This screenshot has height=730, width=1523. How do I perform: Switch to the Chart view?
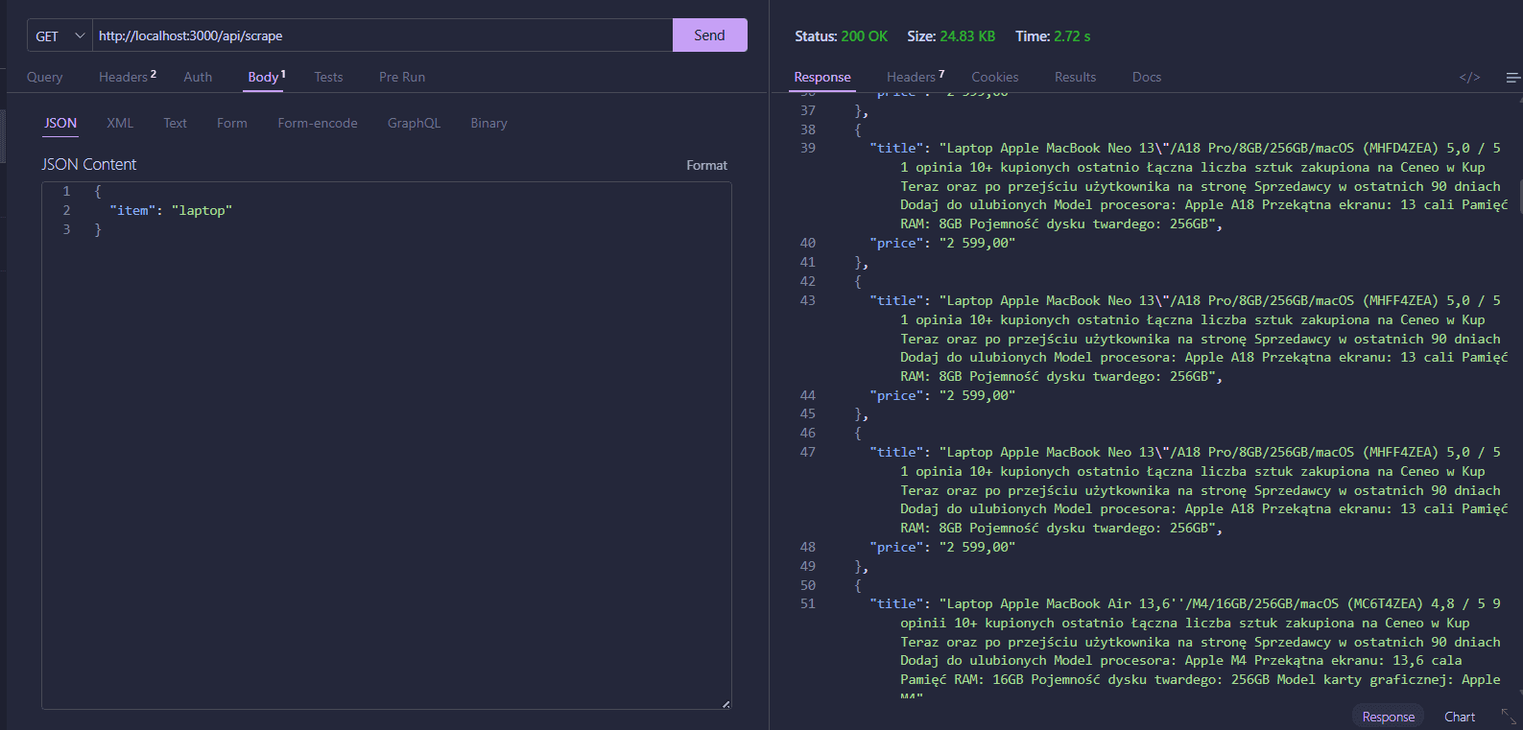pos(1460,717)
